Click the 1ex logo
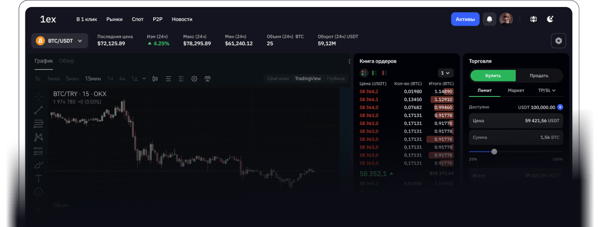This screenshot has width=598, height=227. point(48,19)
